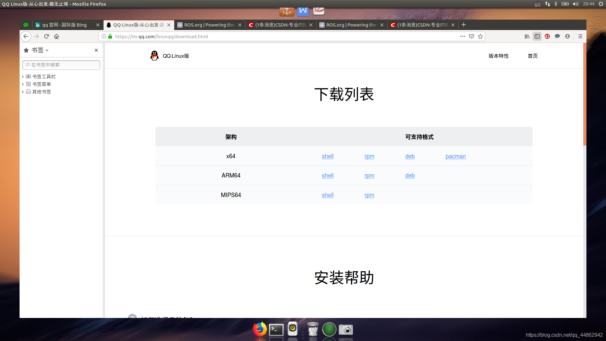The width and height of the screenshot is (606, 341).
Task: Open Firefox from the dock
Action: (x=260, y=329)
